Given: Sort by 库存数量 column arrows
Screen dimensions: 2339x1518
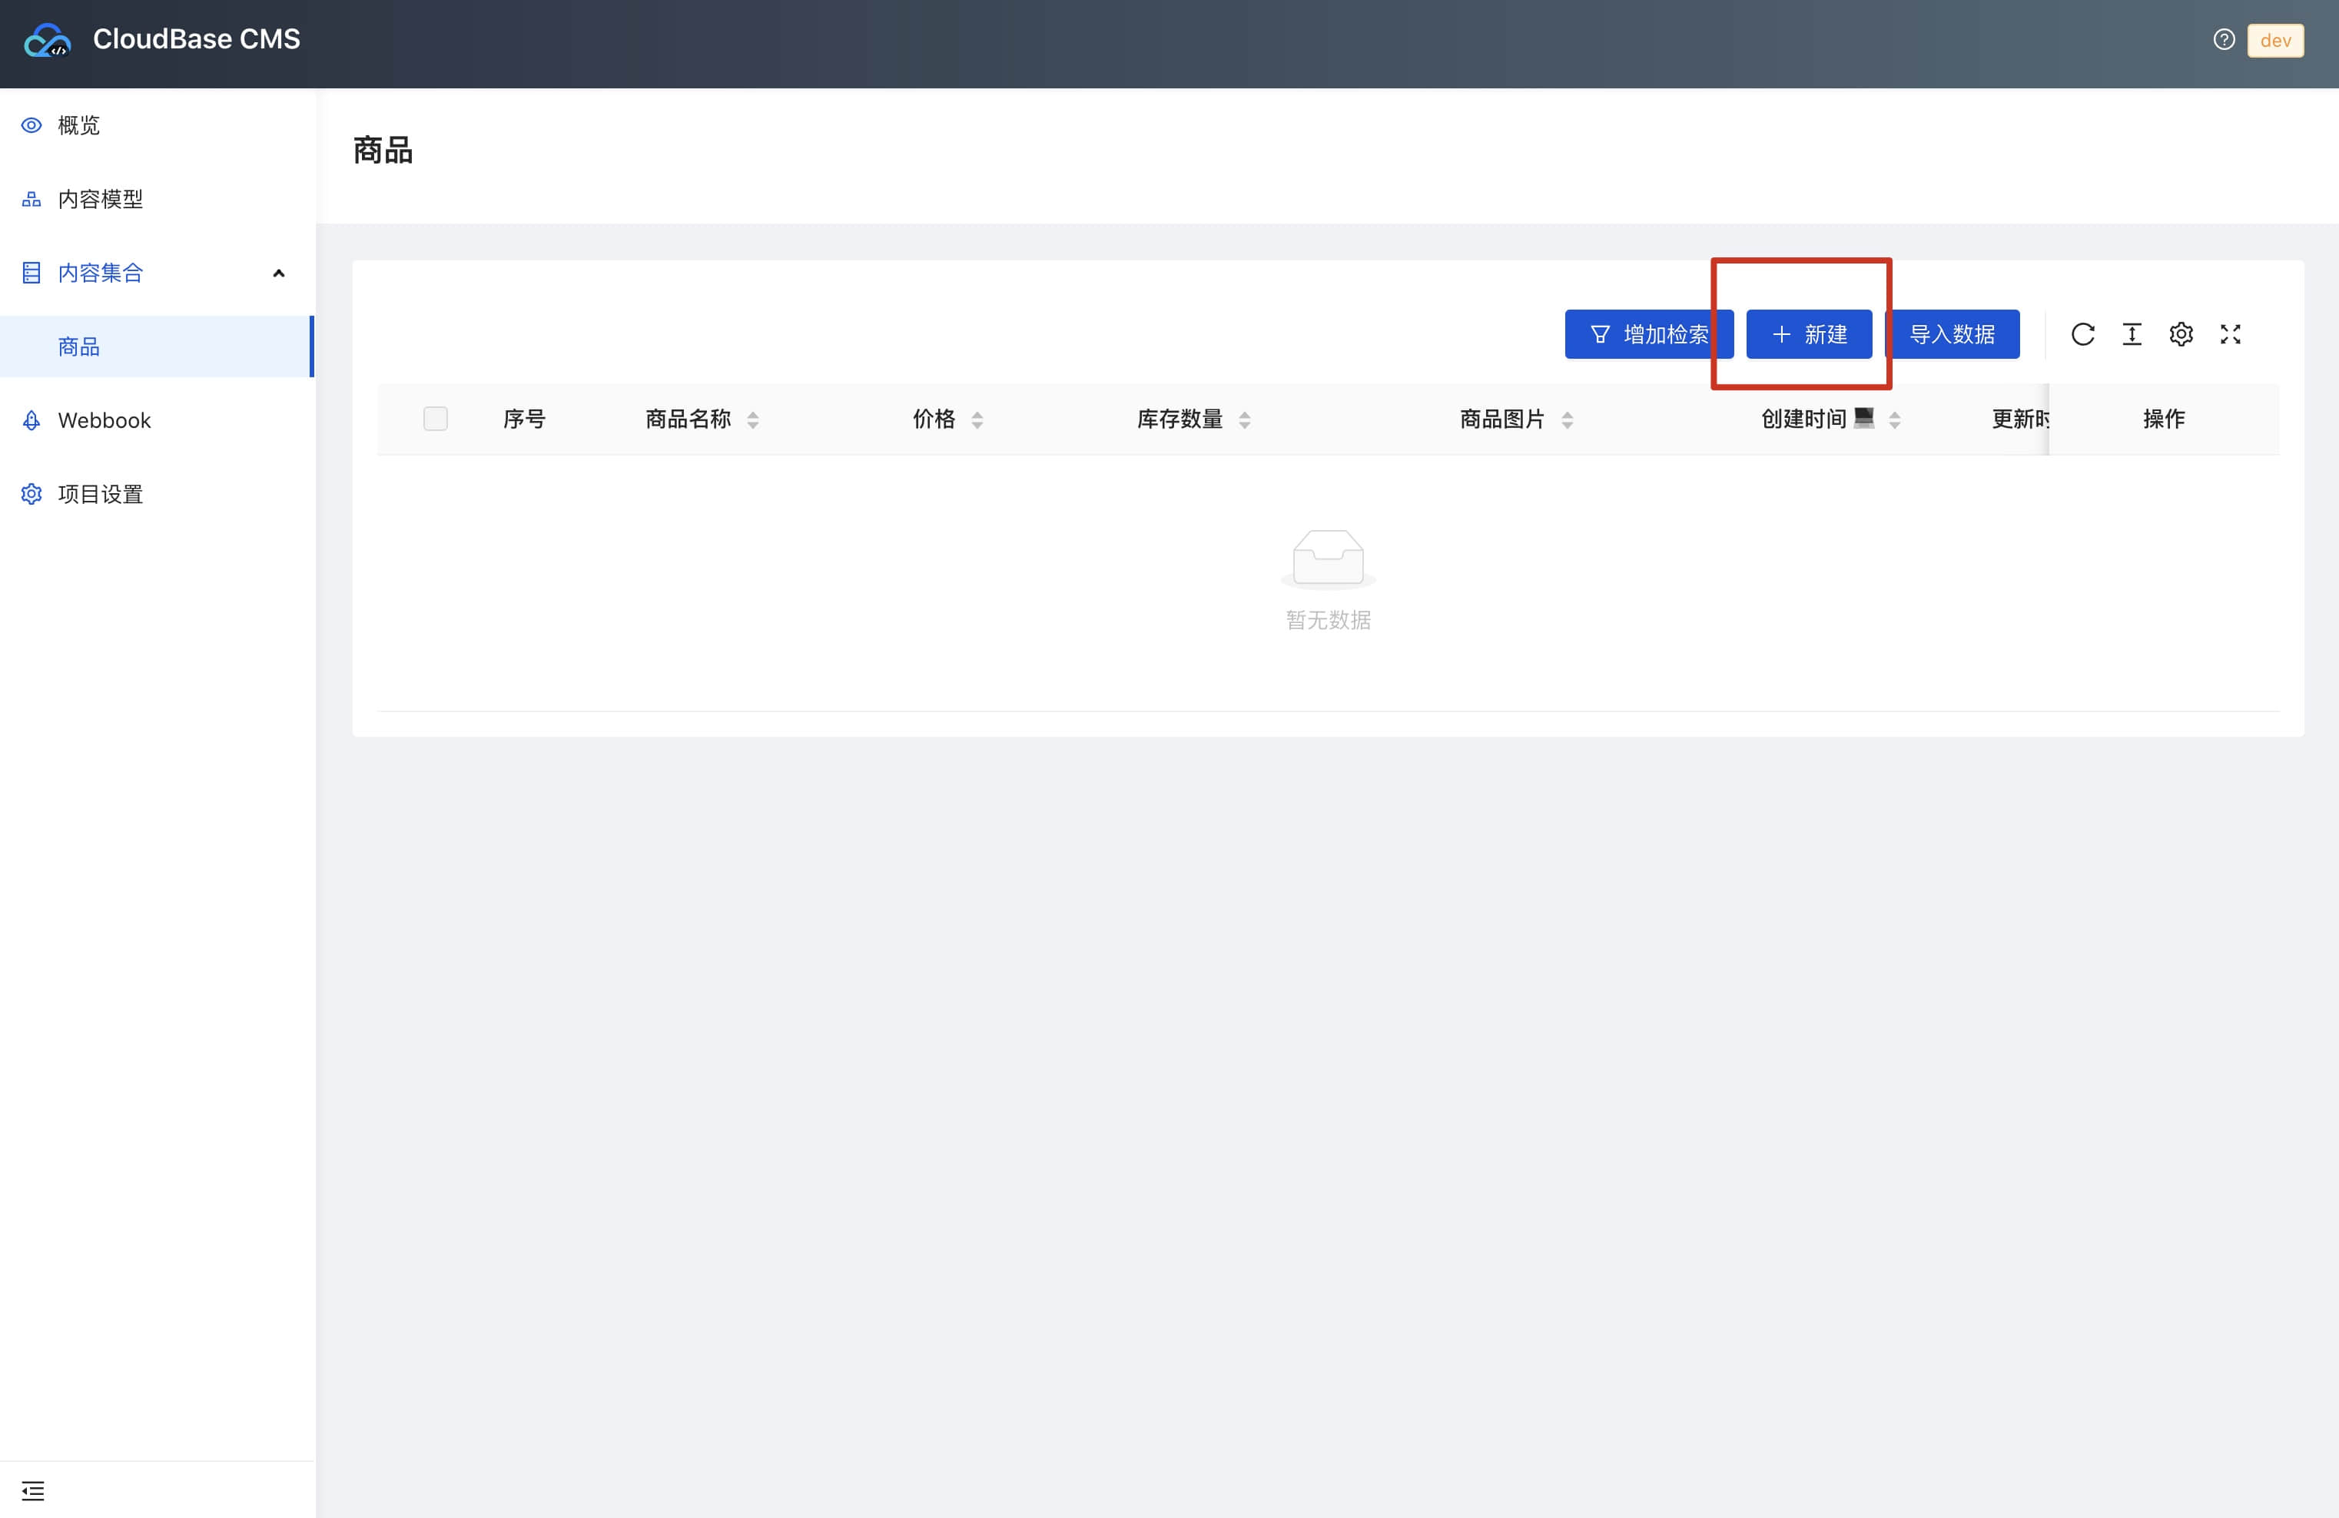Looking at the screenshot, I should click(x=1244, y=419).
